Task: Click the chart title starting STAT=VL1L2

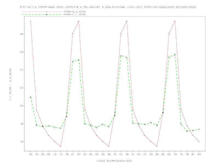Action: 108,7
